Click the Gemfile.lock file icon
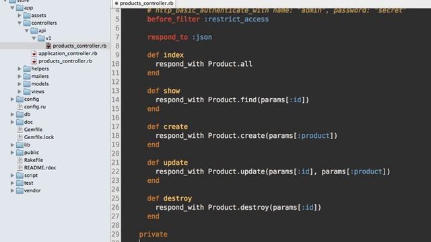 [x=20, y=137]
